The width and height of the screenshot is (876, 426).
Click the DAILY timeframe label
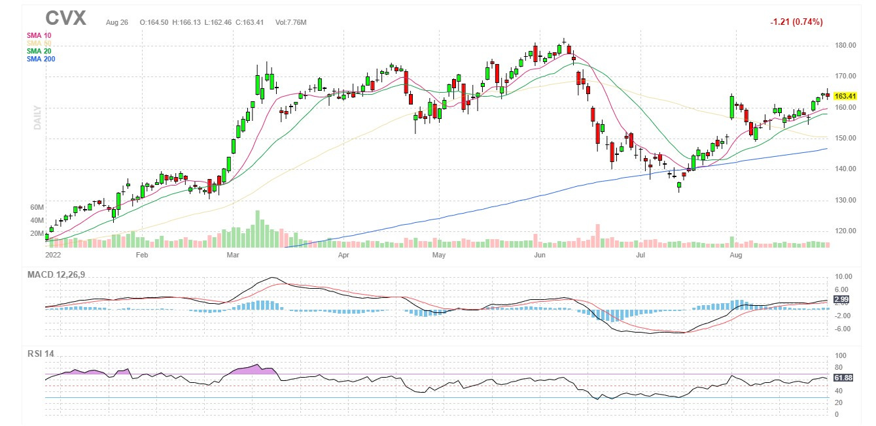click(37, 118)
